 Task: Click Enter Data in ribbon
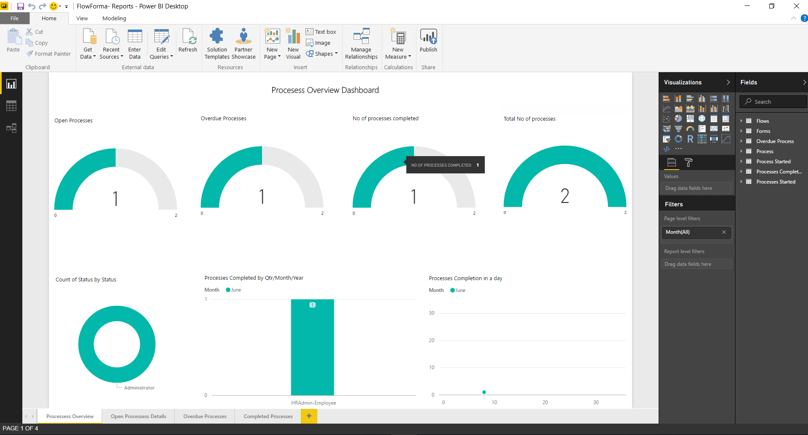(x=135, y=44)
